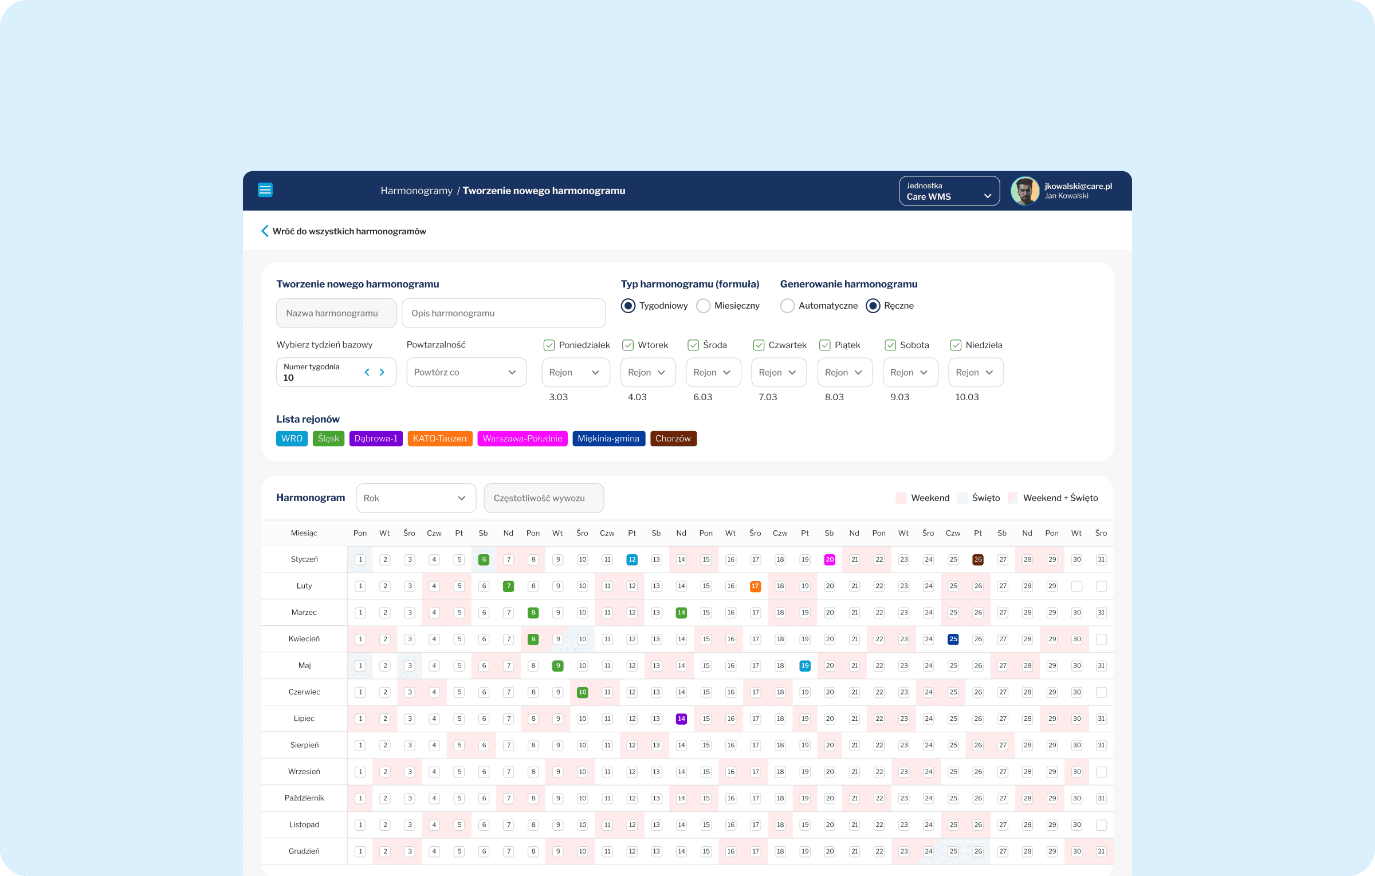Open the hamburger menu icon
Screen dimensions: 1375x876
coord(265,190)
